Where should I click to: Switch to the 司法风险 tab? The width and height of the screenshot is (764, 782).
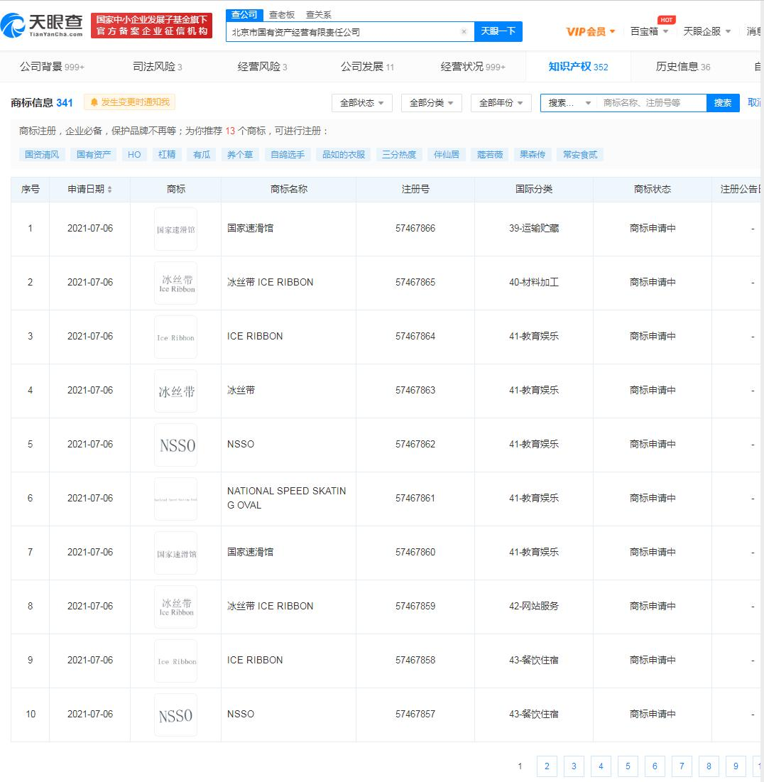(157, 67)
